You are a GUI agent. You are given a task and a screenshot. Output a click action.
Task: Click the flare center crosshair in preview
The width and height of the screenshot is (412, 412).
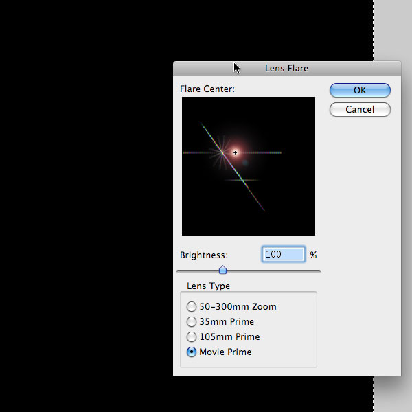tap(235, 152)
